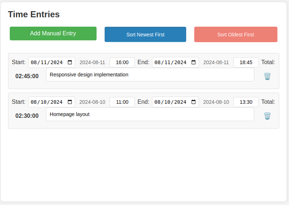Click the Responsive design implementation description field

150,75
